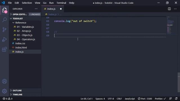
Task: Open index.html in the explorer
Action: click(21, 47)
